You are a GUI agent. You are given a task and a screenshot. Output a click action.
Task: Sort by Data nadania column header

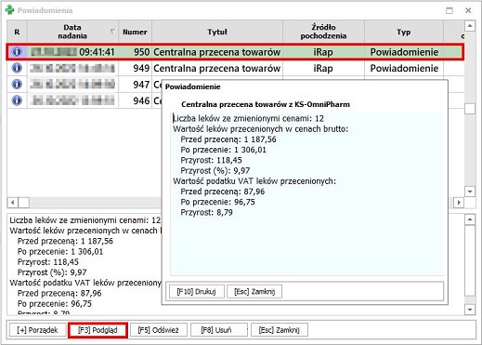pyautogui.click(x=72, y=32)
